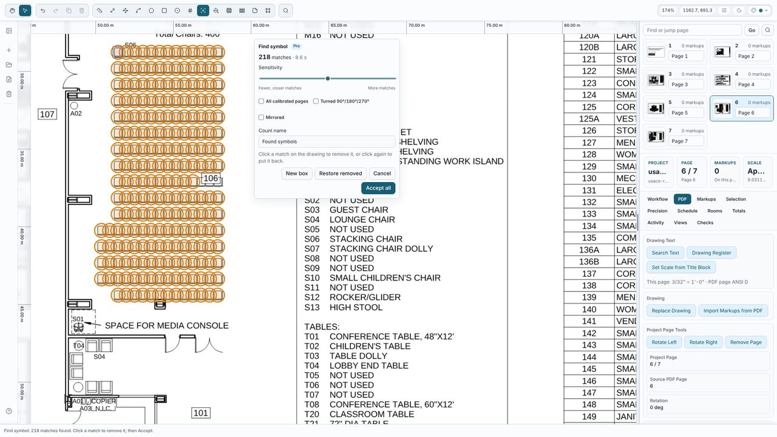Switch to the Markups tab
The width and height of the screenshot is (777, 437).
coord(706,199)
